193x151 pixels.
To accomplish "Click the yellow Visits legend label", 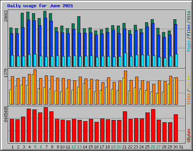I will tap(188, 82).
